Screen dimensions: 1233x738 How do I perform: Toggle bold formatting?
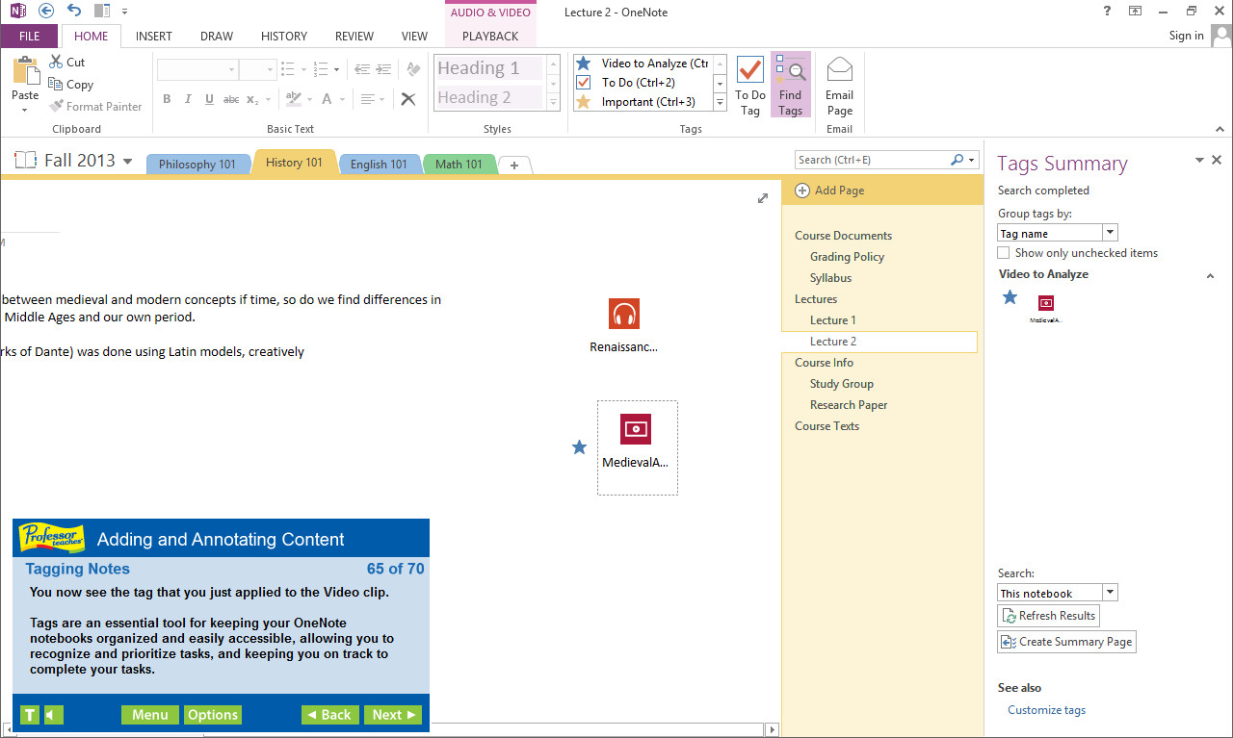coord(166,98)
